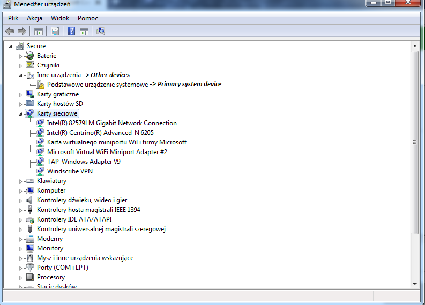Click the Komputer category icon
The height and width of the screenshot is (305, 425).
point(30,190)
